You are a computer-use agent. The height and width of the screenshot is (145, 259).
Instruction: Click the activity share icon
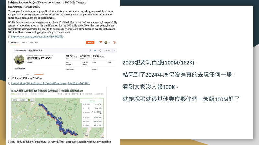click(x=100, y=51)
